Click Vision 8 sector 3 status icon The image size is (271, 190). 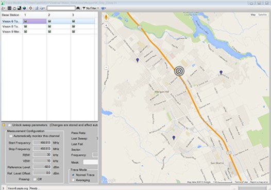point(74,26)
